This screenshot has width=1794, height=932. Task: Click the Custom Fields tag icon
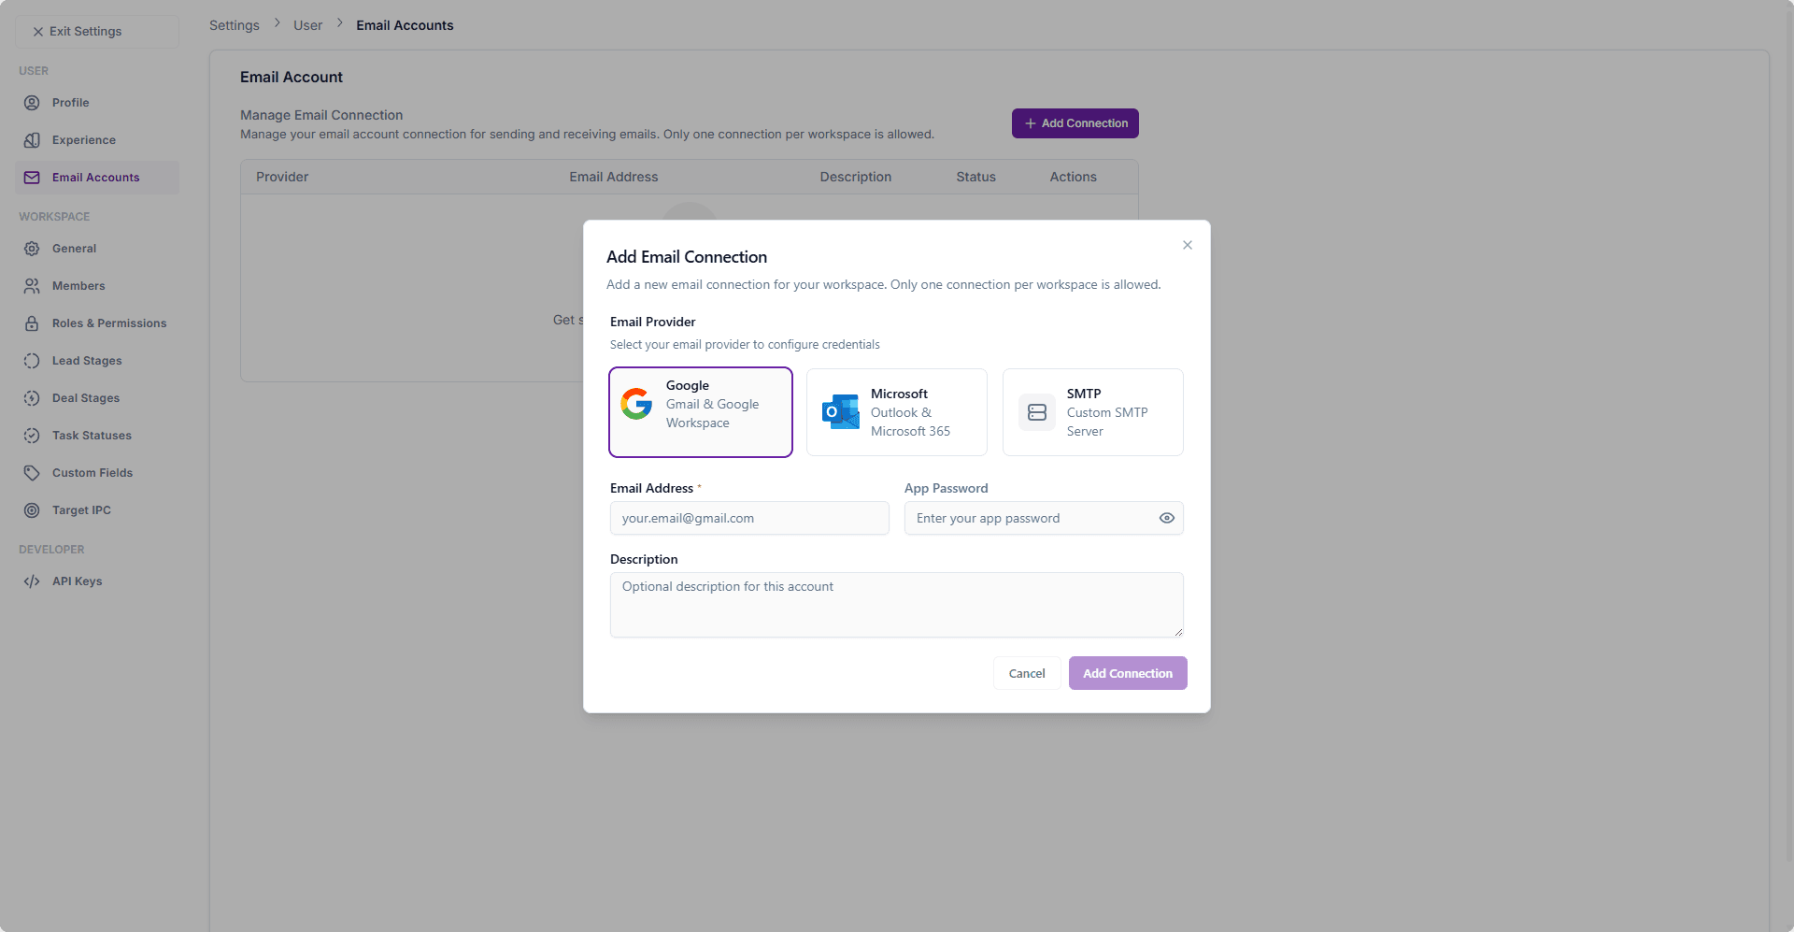tap(31, 473)
